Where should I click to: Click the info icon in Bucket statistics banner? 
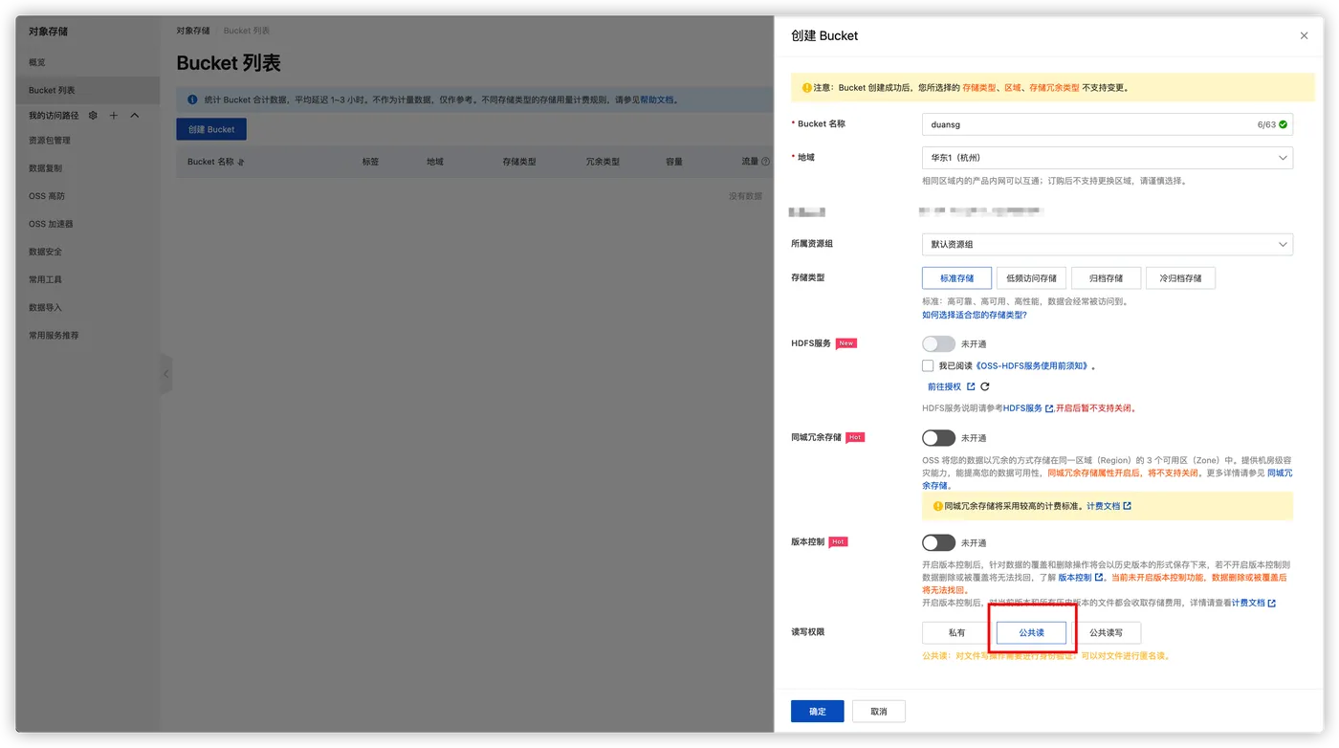pos(192,99)
